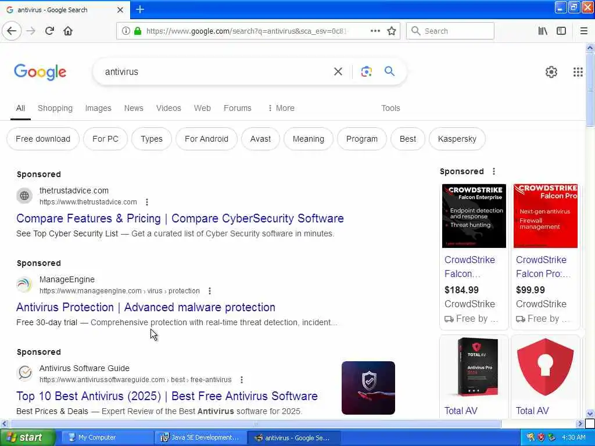
Task: Switch to the Shopping results tab
Action: [x=55, y=108]
